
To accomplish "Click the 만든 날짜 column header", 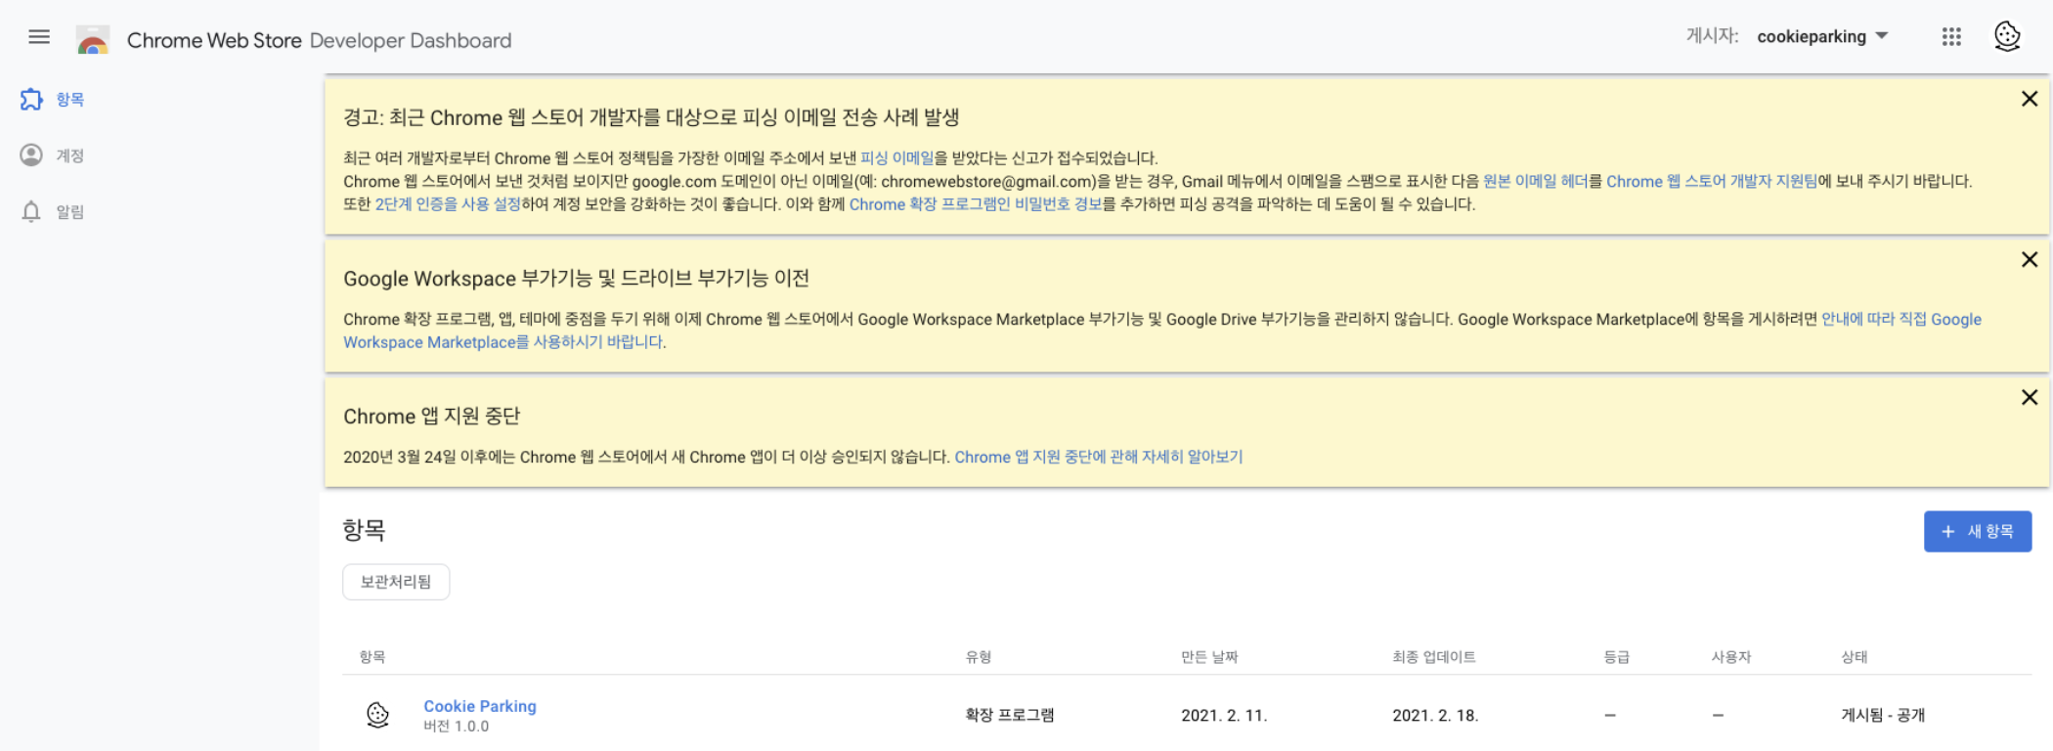I will (1209, 656).
